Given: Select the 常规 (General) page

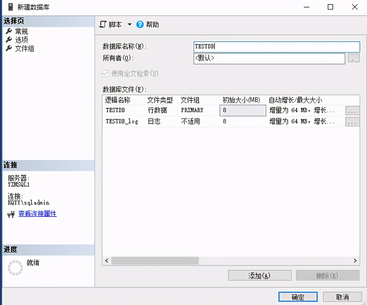Looking at the screenshot, I should click(21, 31).
